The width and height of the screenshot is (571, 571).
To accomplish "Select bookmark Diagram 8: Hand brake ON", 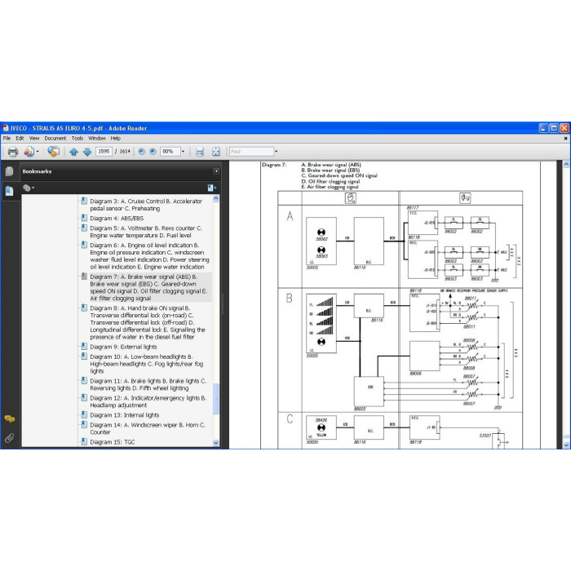I will [x=148, y=322].
